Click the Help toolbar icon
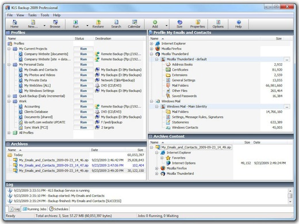299x224 pixels. click(x=239, y=24)
